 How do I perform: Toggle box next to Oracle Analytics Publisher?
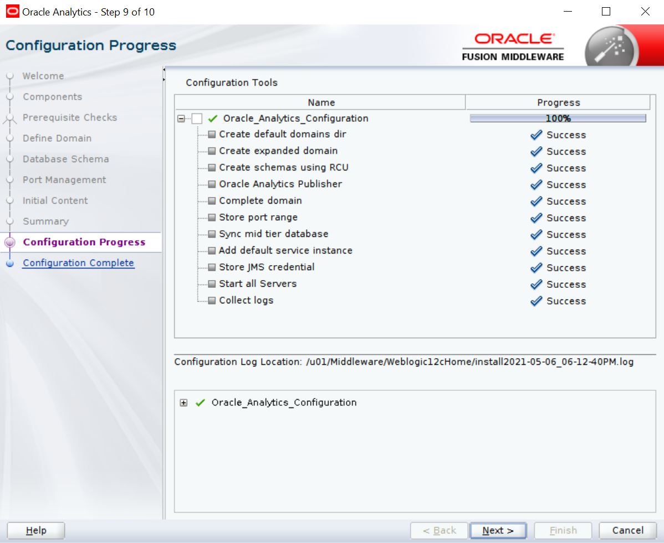[x=212, y=184]
